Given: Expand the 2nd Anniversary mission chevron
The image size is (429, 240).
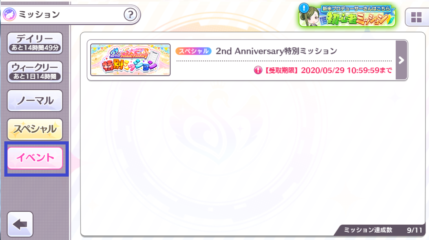Looking at the screenshot, I should tap(402, 60).
